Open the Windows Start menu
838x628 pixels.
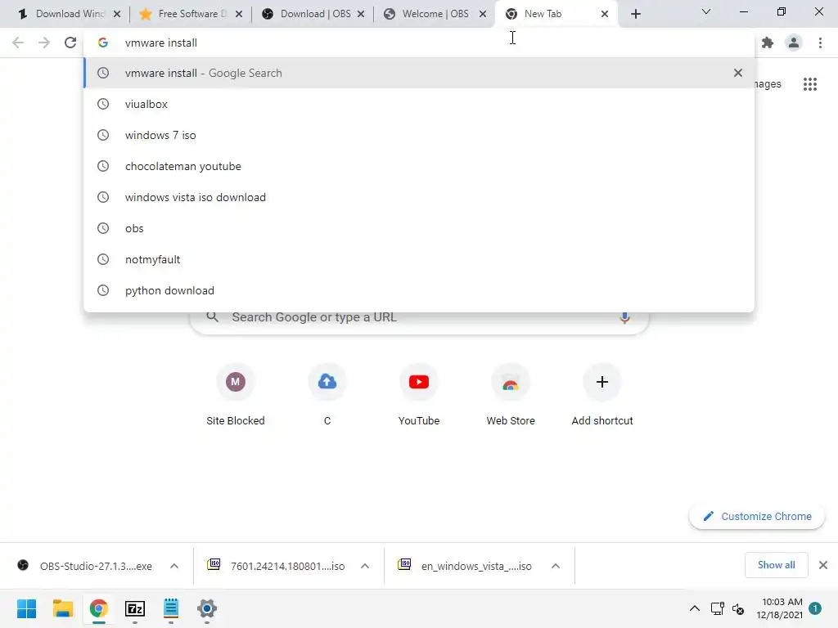(27, 608)
